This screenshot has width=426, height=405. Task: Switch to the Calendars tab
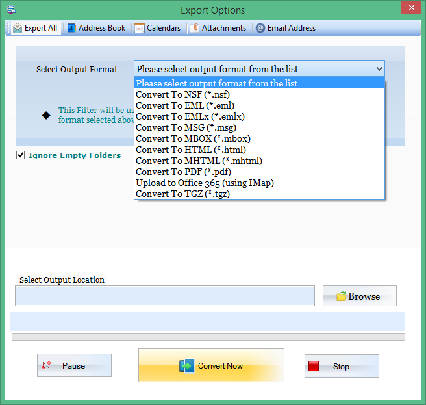coord(158,28)
